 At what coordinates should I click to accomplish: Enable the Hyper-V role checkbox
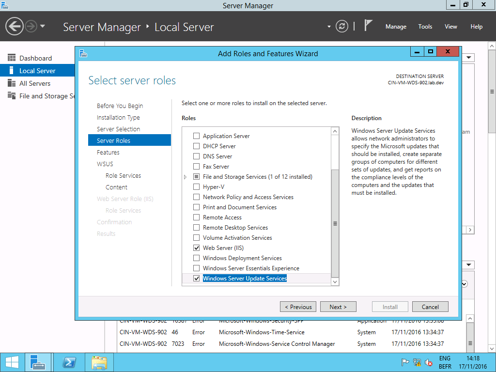[x=197, y=187]
